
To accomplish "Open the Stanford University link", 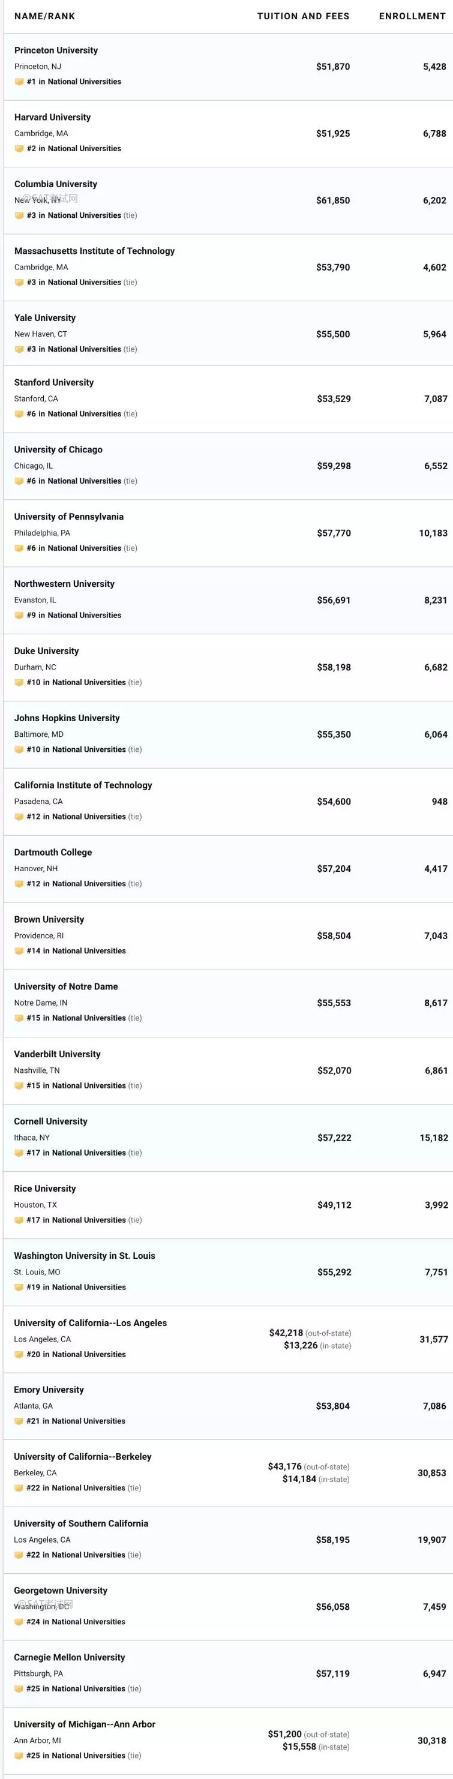I will coord(54,383).
